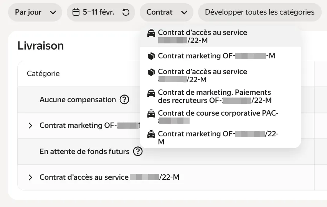Select box-icon Contrat d'accès au service /22-M option
The width and height of the screenshot is (327, 207).
pos(220,76)
